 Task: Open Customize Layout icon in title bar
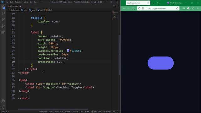[x=101, y=2]
